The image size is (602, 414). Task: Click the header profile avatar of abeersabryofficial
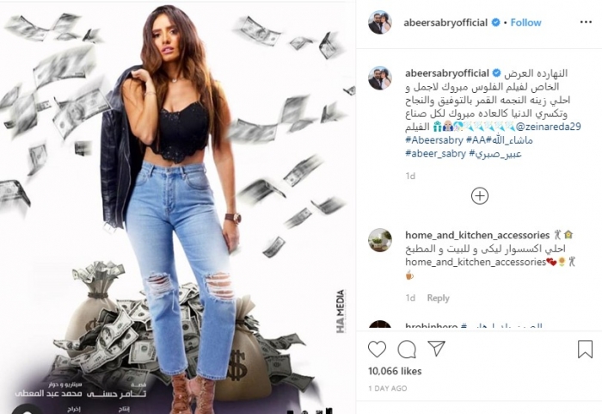click(380, 22)
